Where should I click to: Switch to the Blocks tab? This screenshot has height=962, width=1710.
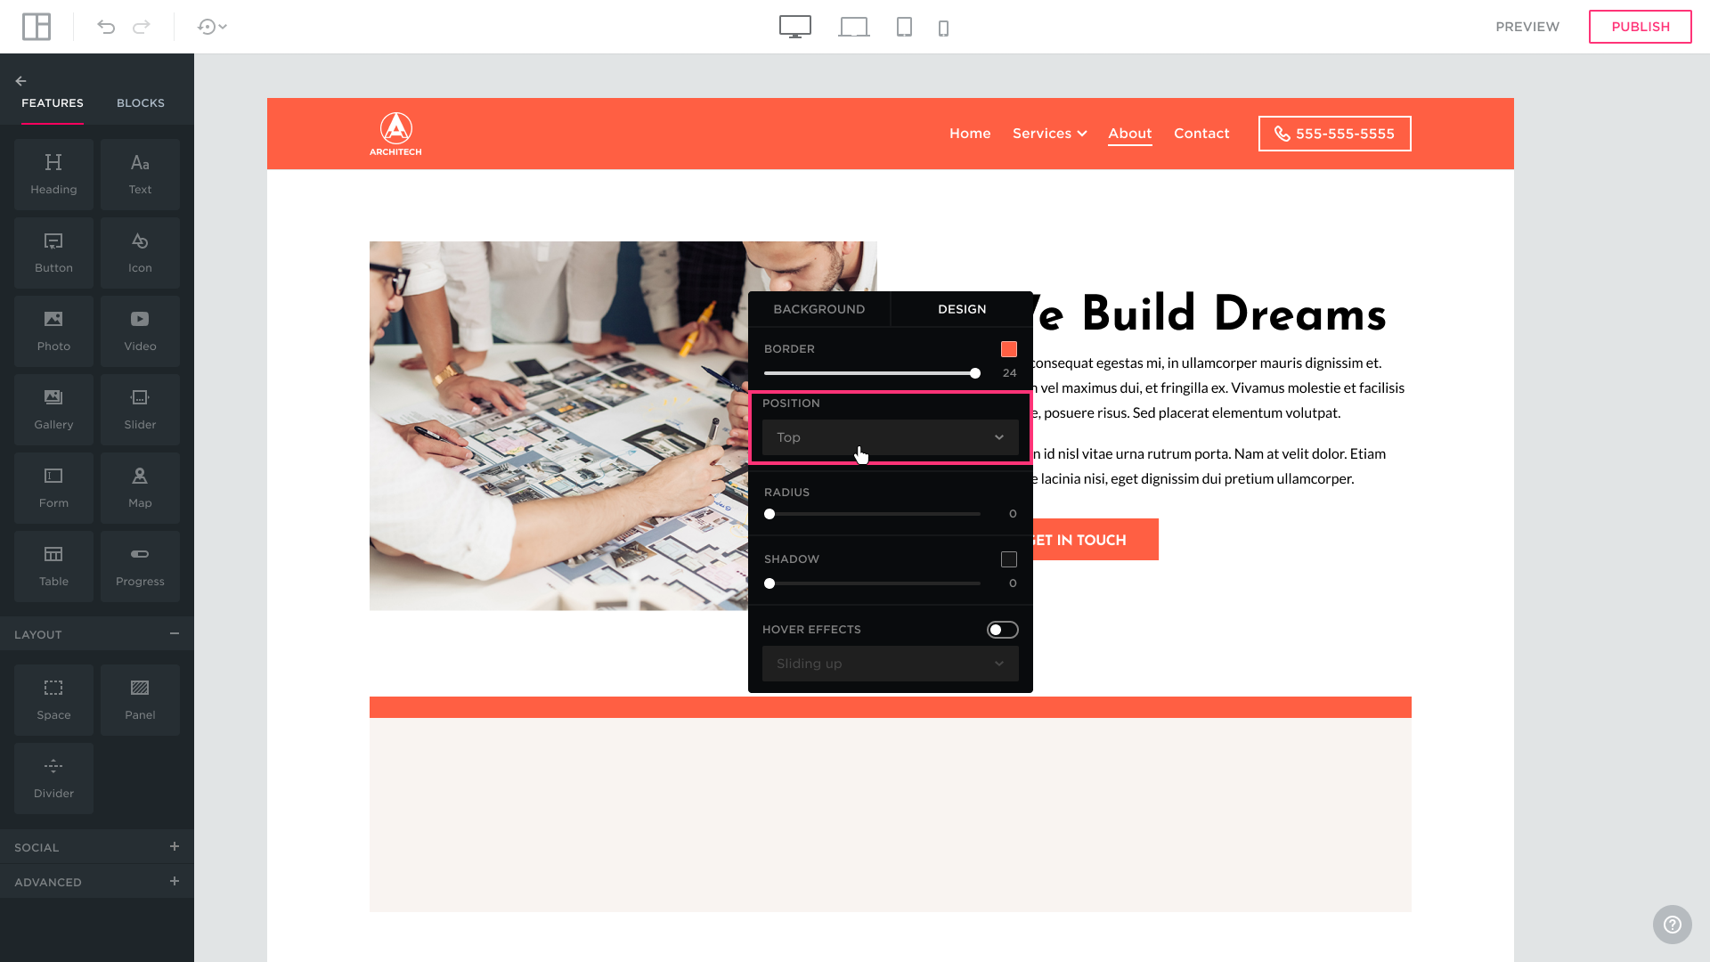click(x=141, y=103)
